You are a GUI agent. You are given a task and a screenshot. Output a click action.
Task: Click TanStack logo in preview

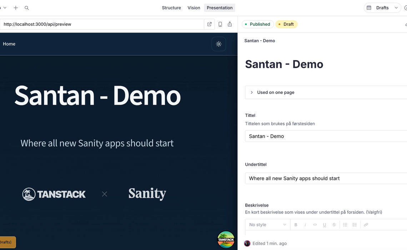[54, 194]
